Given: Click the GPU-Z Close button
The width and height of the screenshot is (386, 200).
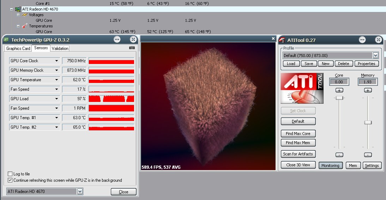Looking at the screenshot, I should pos(123,192).
